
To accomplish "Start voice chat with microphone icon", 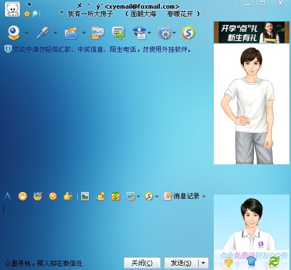I will [x=43, y=33].
